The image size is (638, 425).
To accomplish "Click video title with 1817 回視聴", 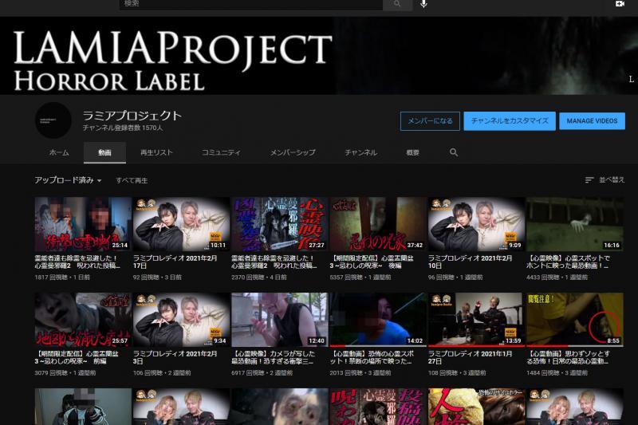I will coord(77,262).
